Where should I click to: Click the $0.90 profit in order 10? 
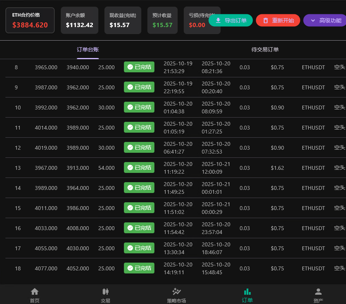coord(277,108)
